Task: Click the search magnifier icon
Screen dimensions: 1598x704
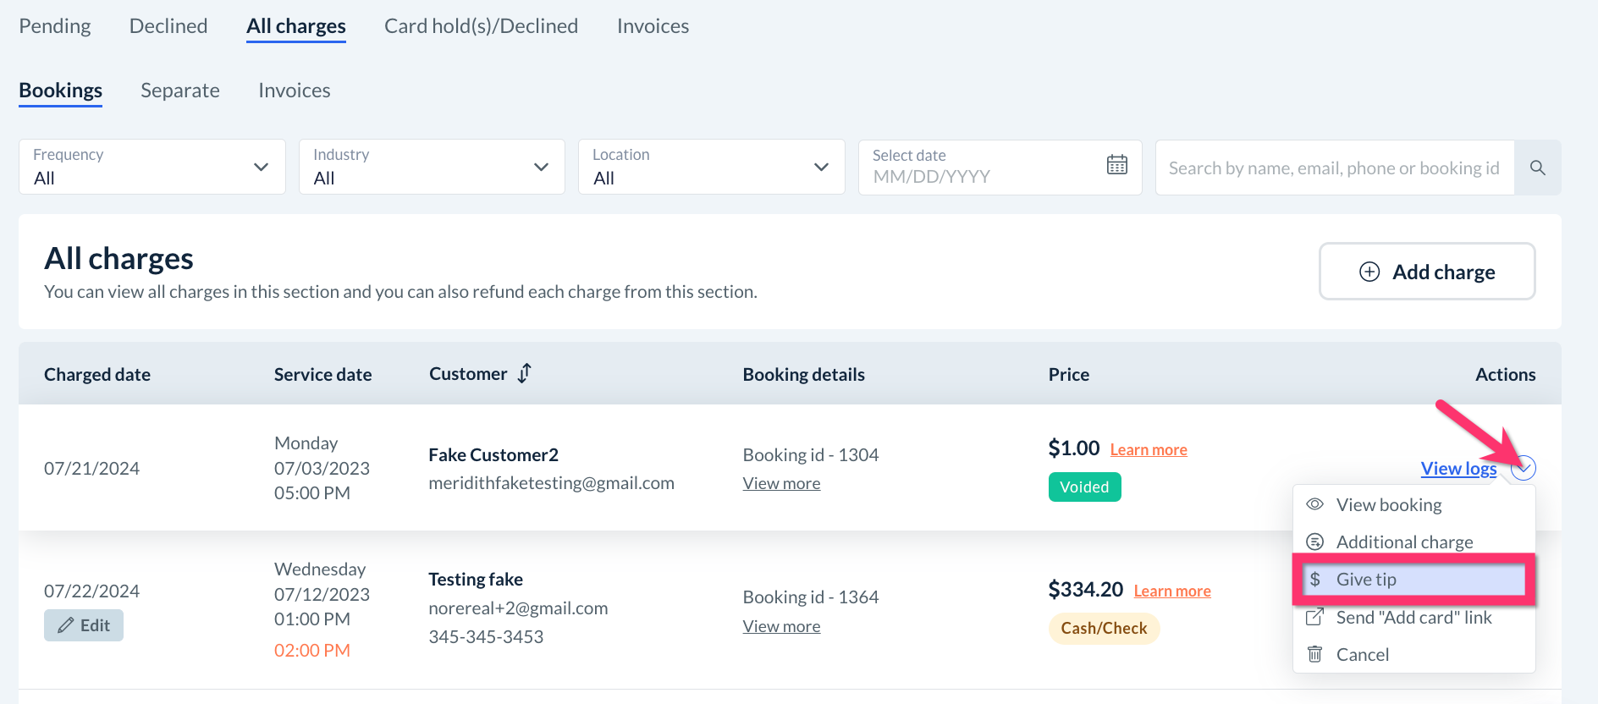Action: [1537, 168]
